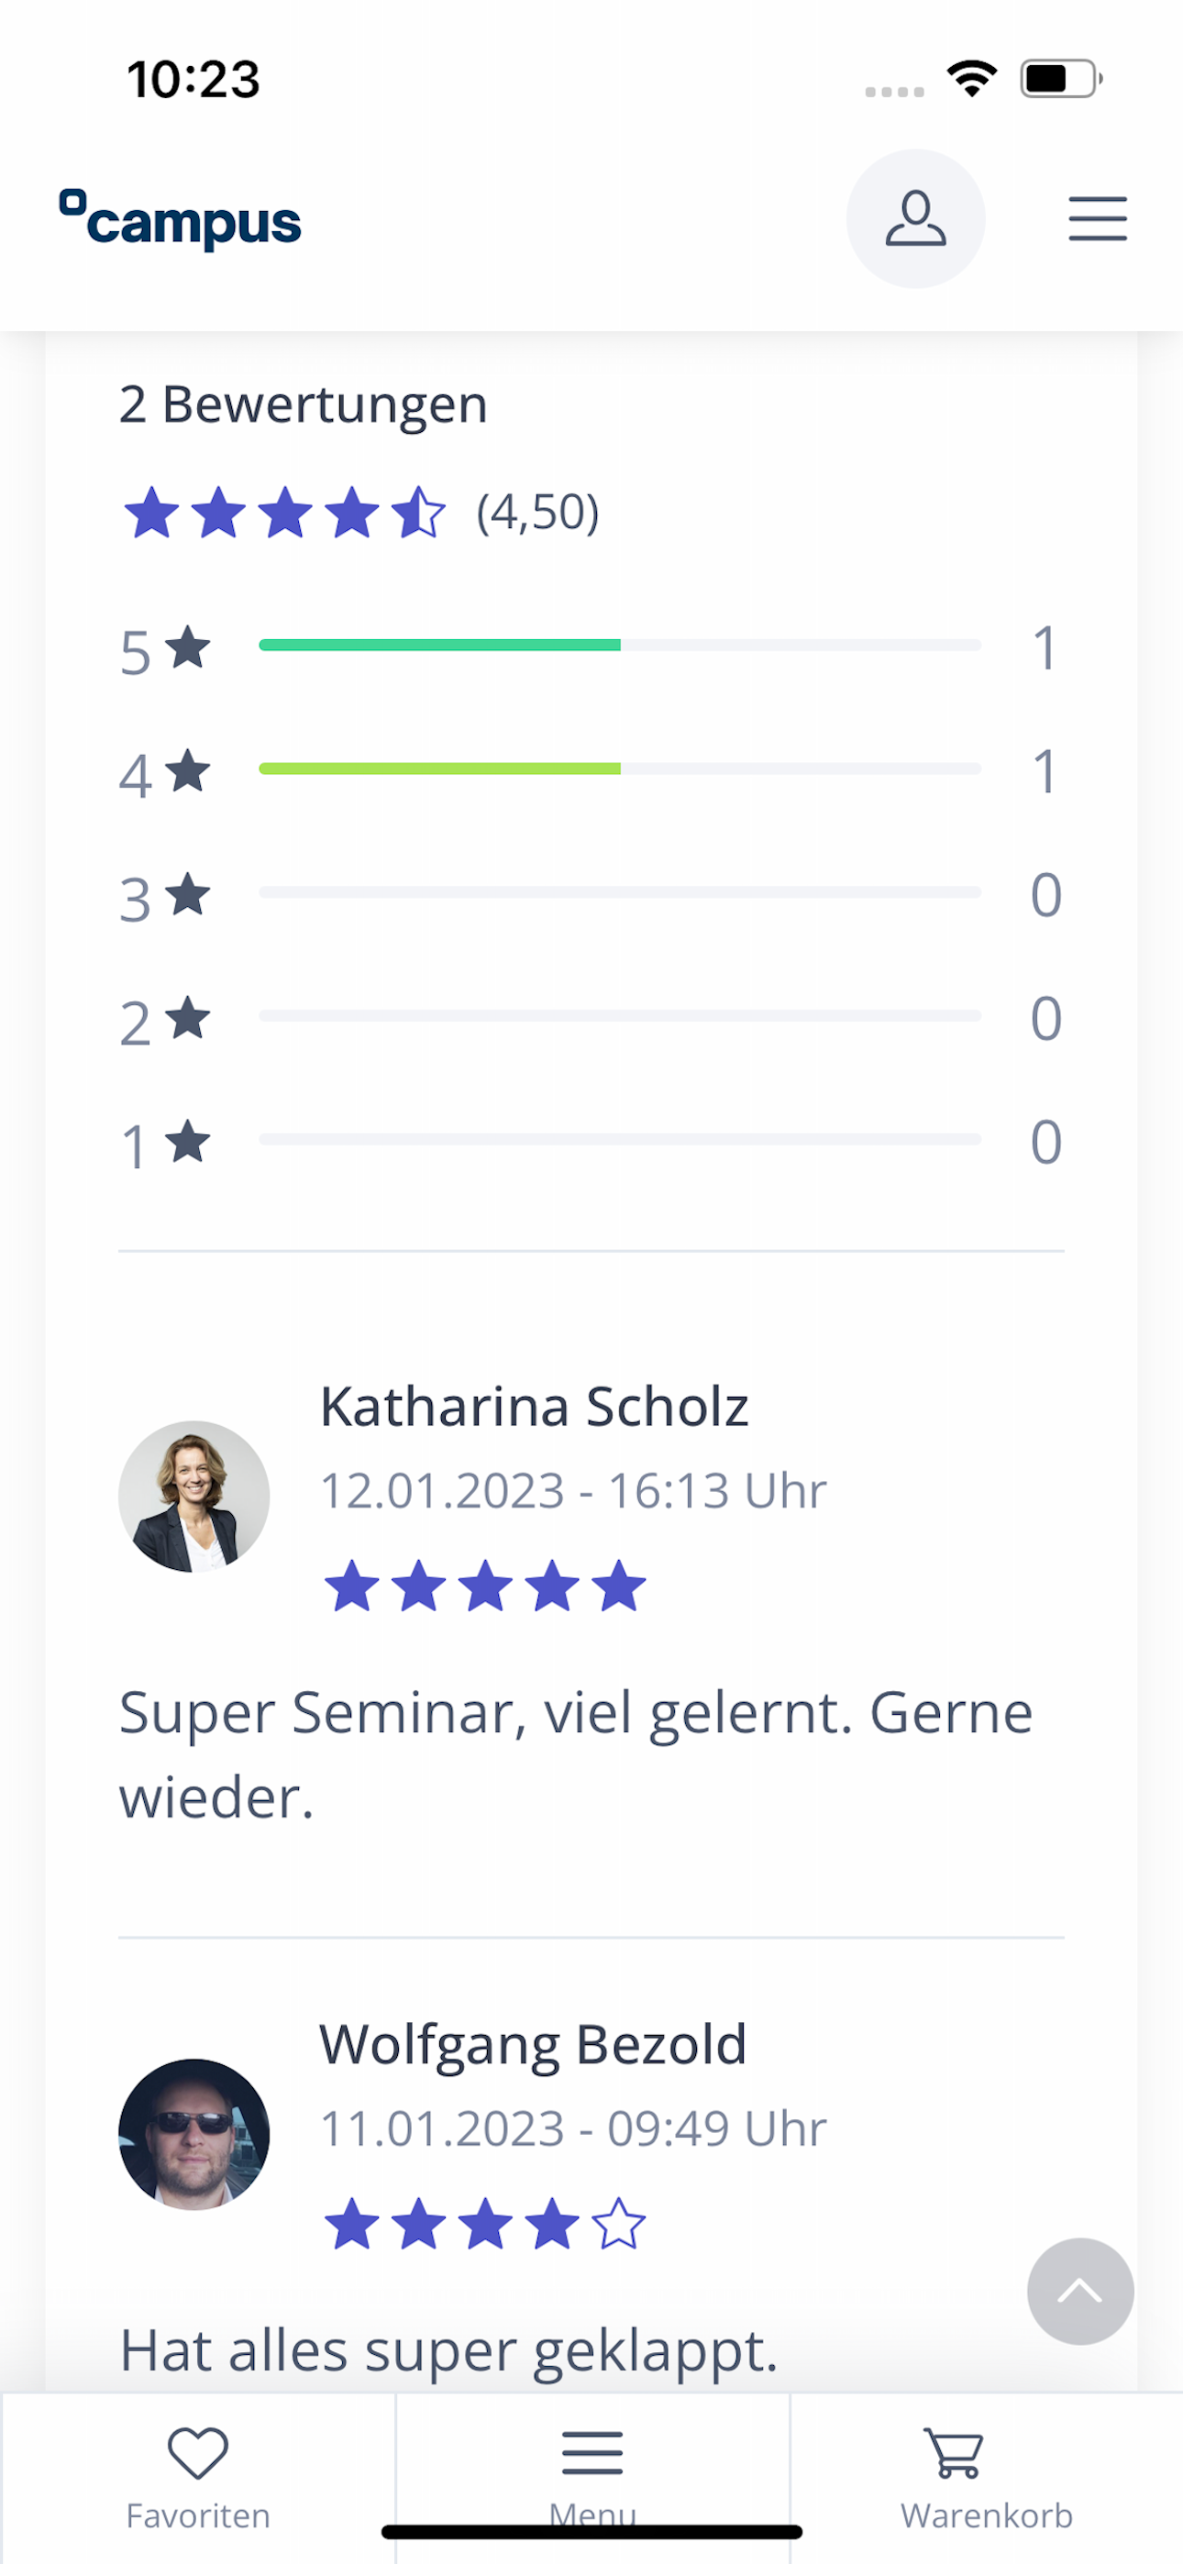Open Katharina Scholz reviewer name
The width and height of the screenshot is (1183, 2564).
(534, 1408)
